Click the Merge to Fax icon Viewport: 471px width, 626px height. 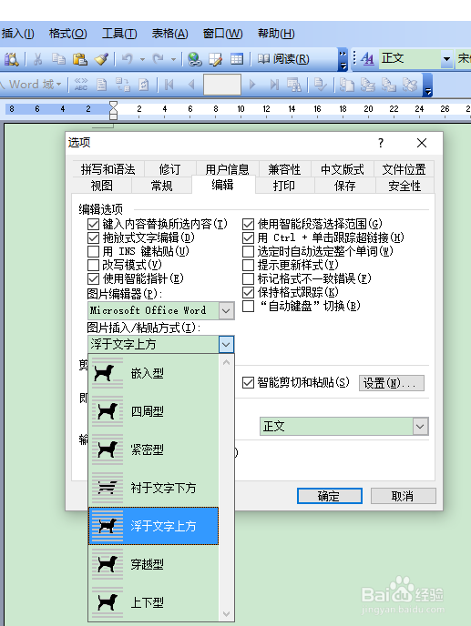coord(409,85)
